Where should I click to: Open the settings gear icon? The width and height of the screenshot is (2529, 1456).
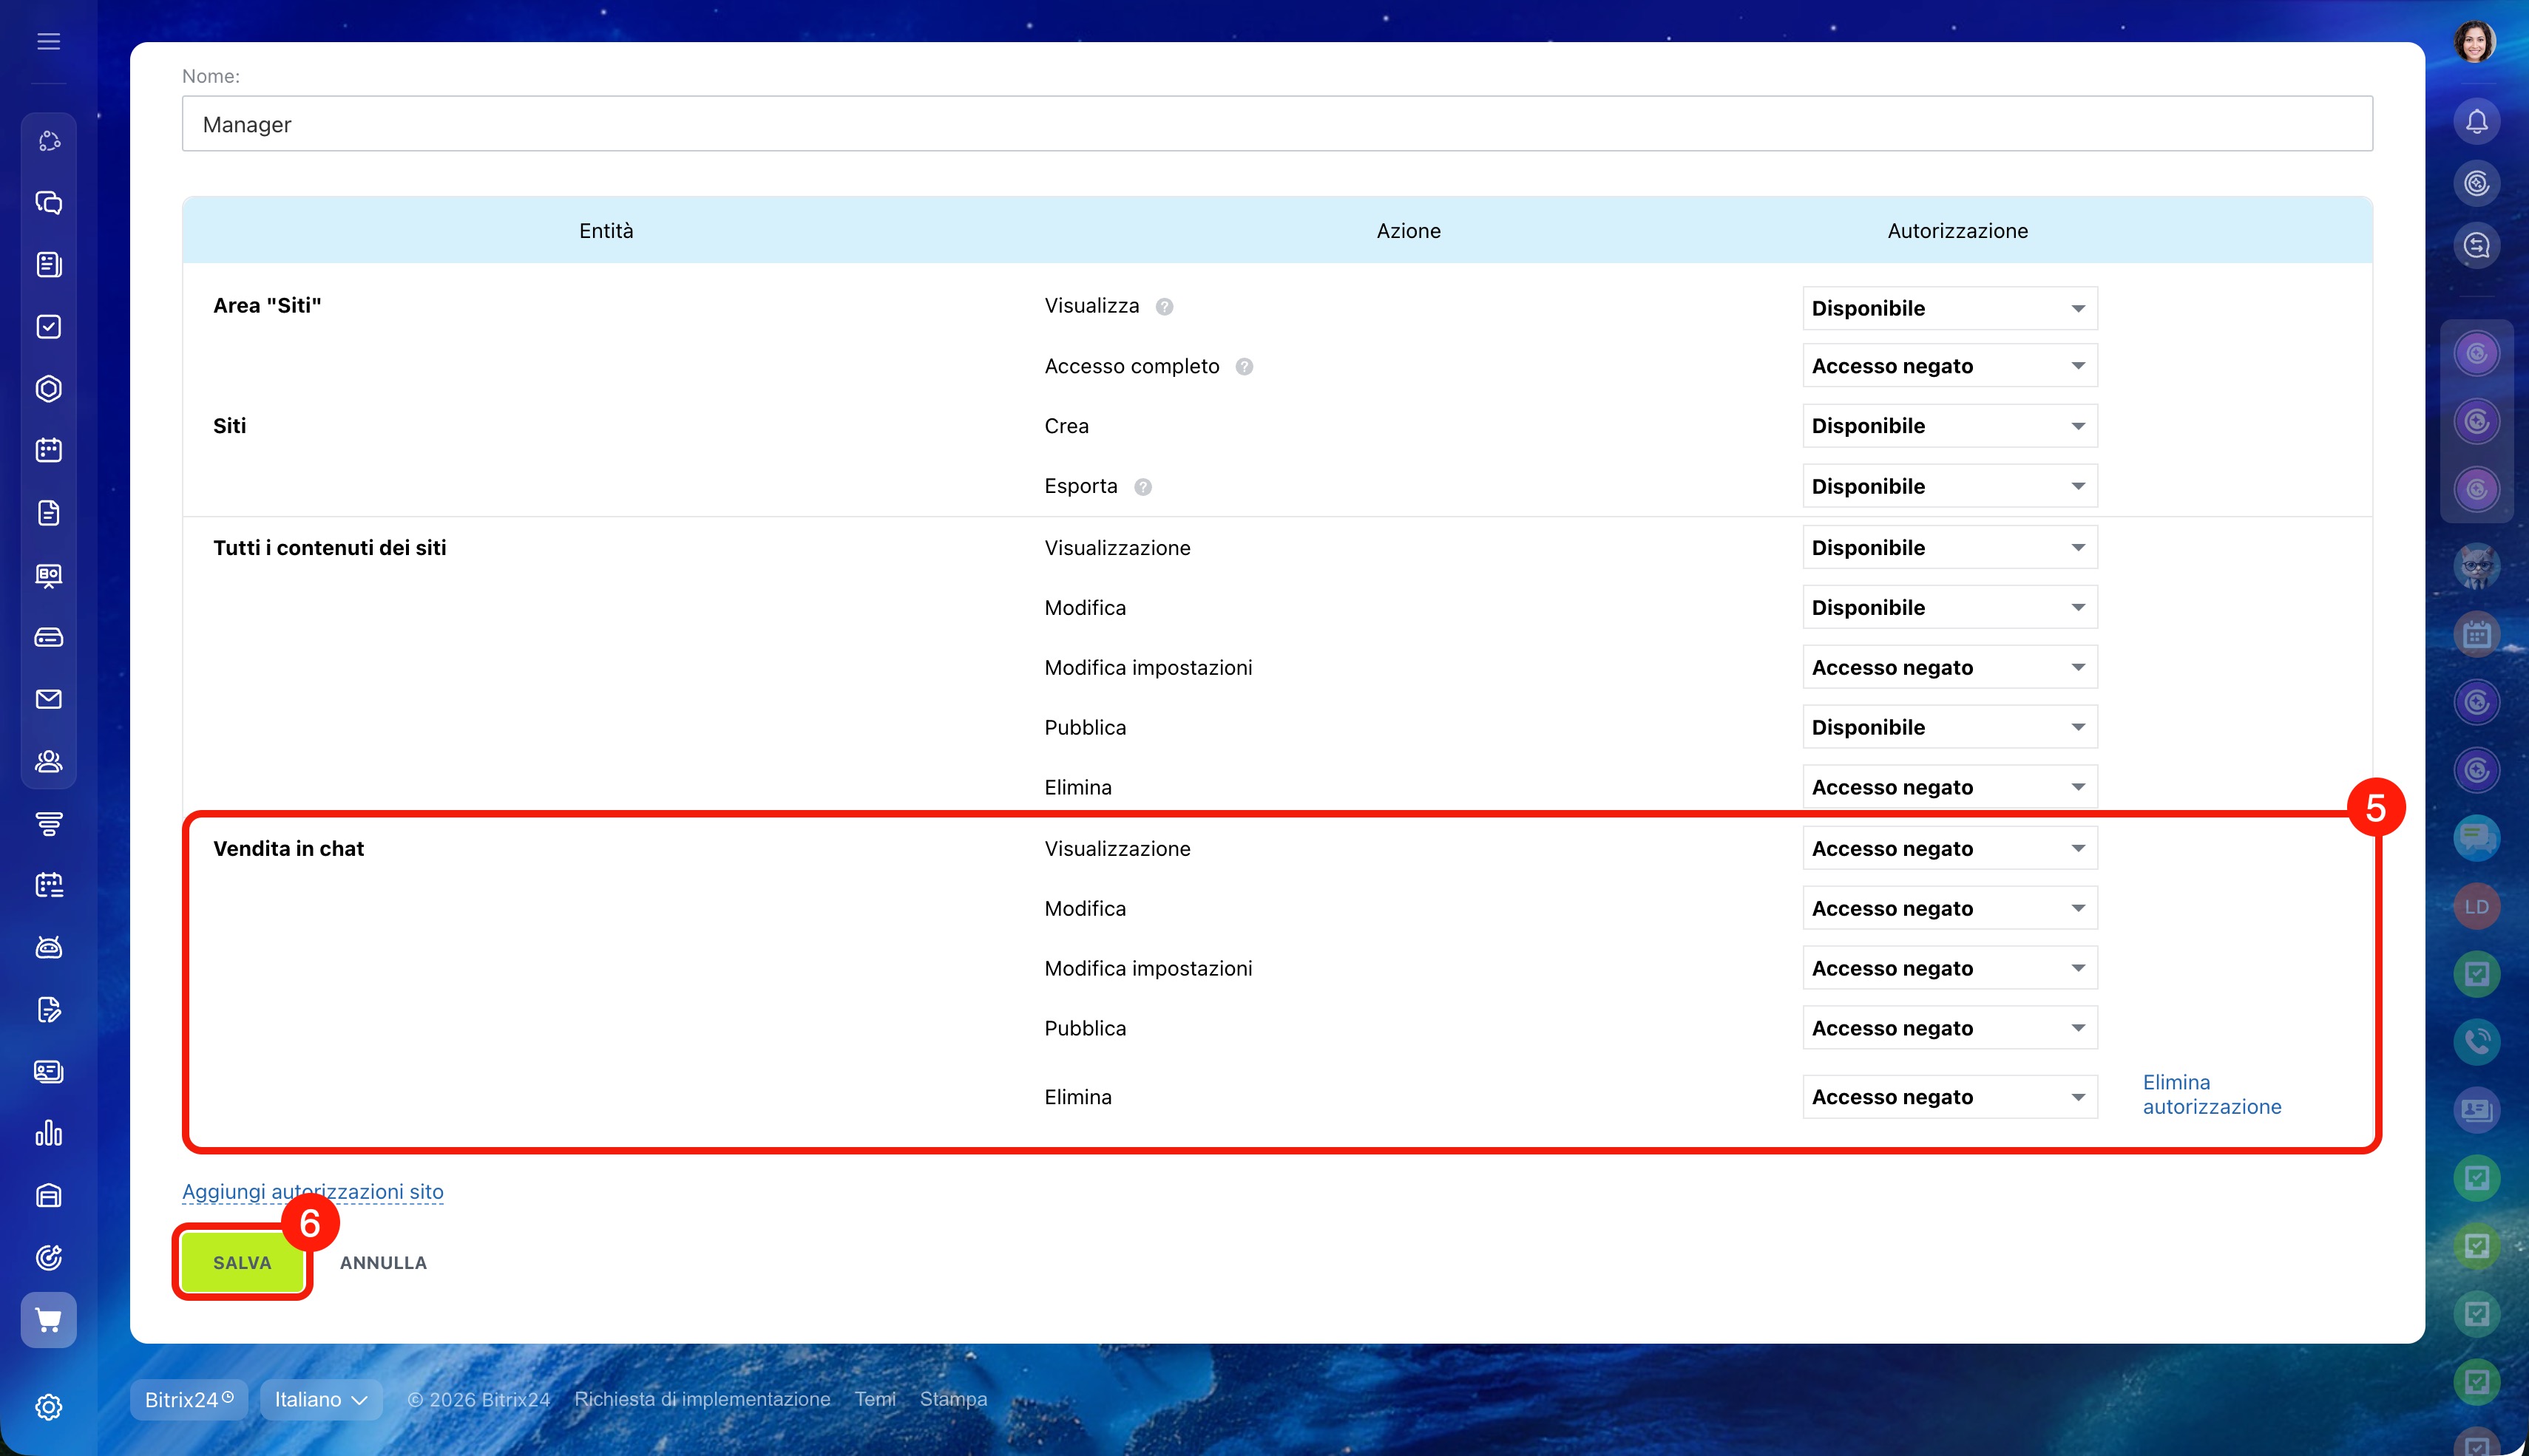(x=48, y=1407)
